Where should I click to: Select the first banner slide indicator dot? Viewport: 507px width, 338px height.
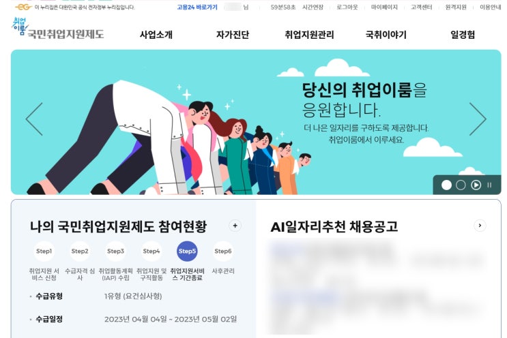click(446, 185)
